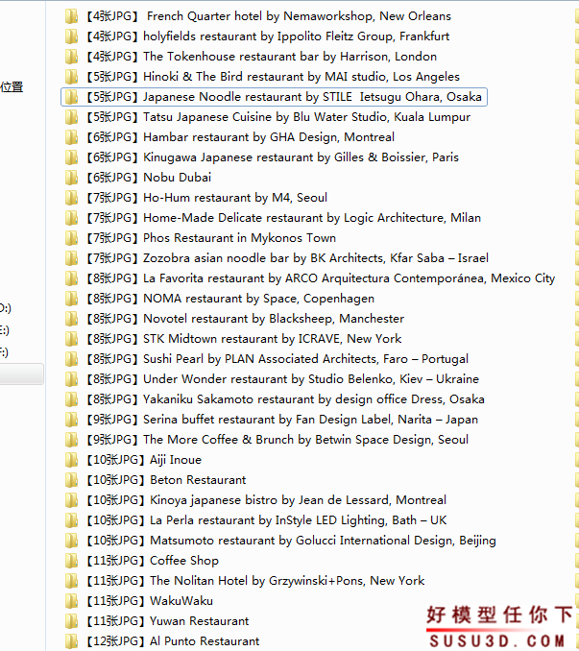The height and width of the screenshot is (651, 579).
Task: Select 'The More Coffee & Brunch by Betwin Space'
Action: 306,440
